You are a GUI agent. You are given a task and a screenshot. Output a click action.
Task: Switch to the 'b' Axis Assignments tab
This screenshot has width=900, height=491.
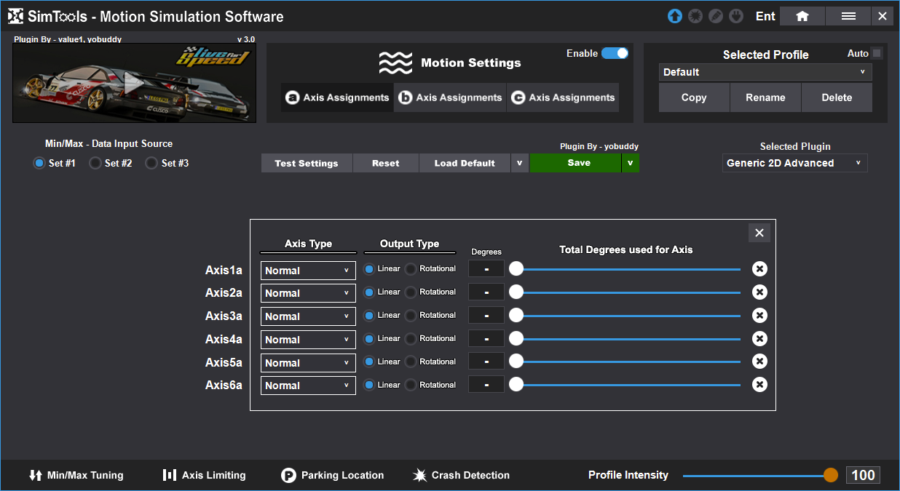coord(450,97)
